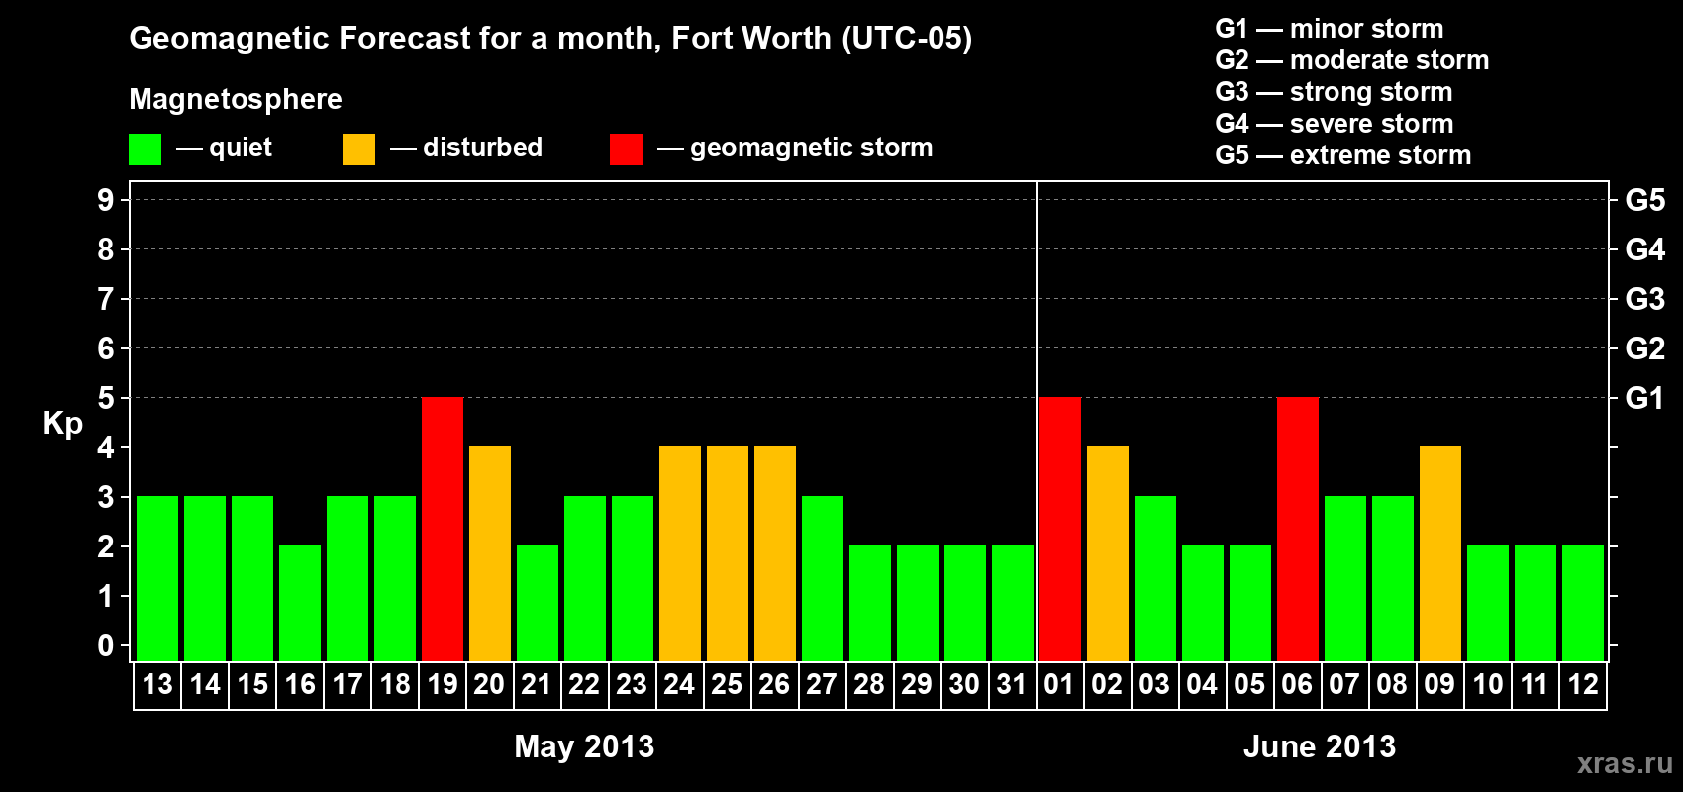Click date label 24 on the axis
This screenshot has height=792, width=1683.
click(679, 685)
